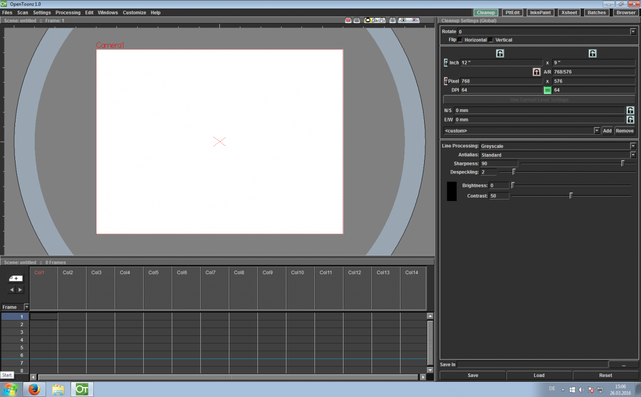Enable the Vertical flip checkbox
Viewport: 641px width, 397px height.
click(x=491, y=40)
